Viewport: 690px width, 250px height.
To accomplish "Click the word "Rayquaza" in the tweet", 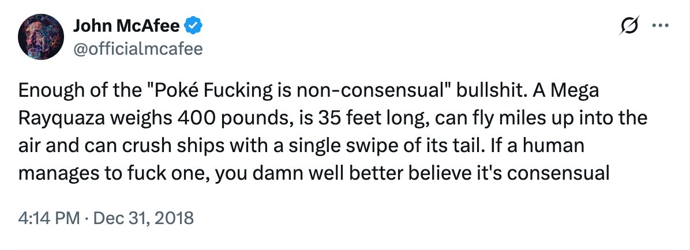I will click(x=62, y=118).
